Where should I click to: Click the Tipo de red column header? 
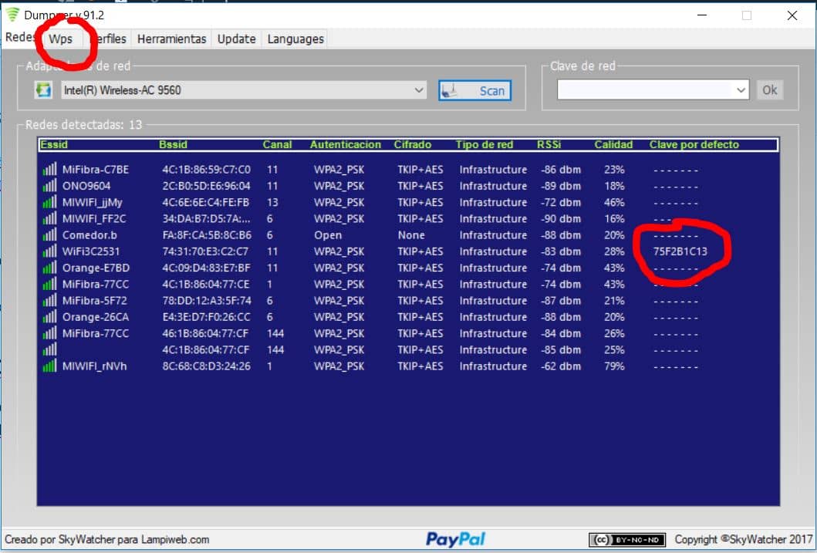(484, 145)
